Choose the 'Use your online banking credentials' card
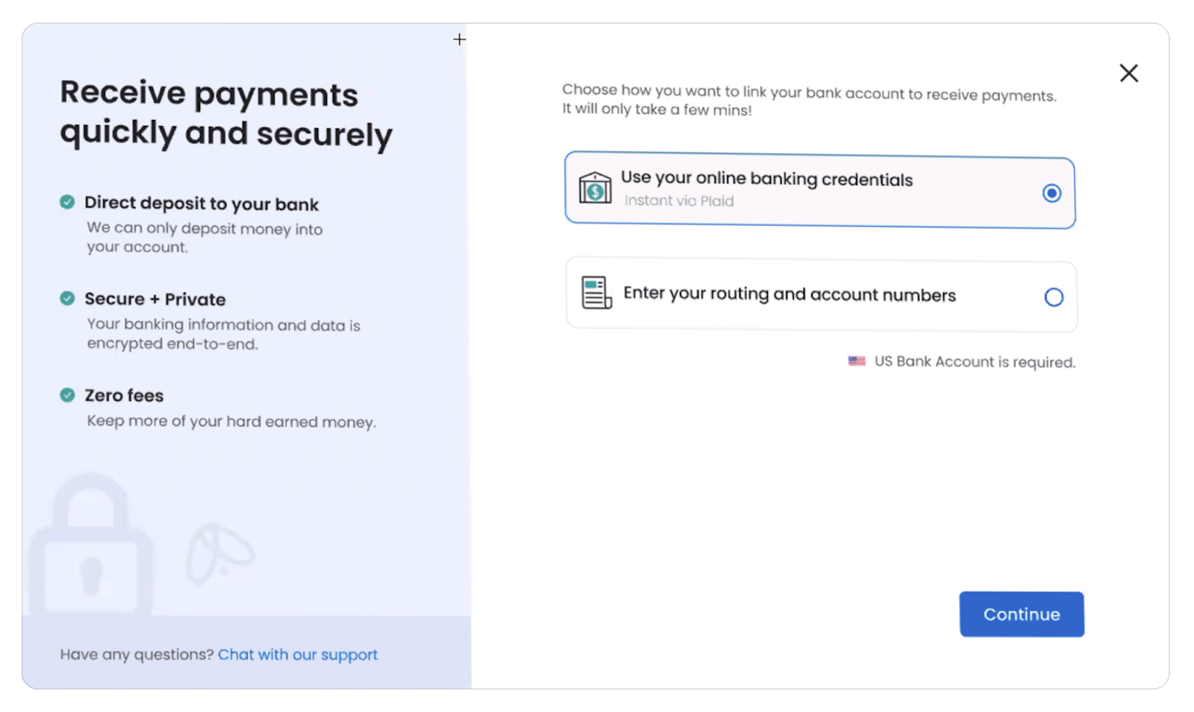1194x712 pixels. coord(819,190)
